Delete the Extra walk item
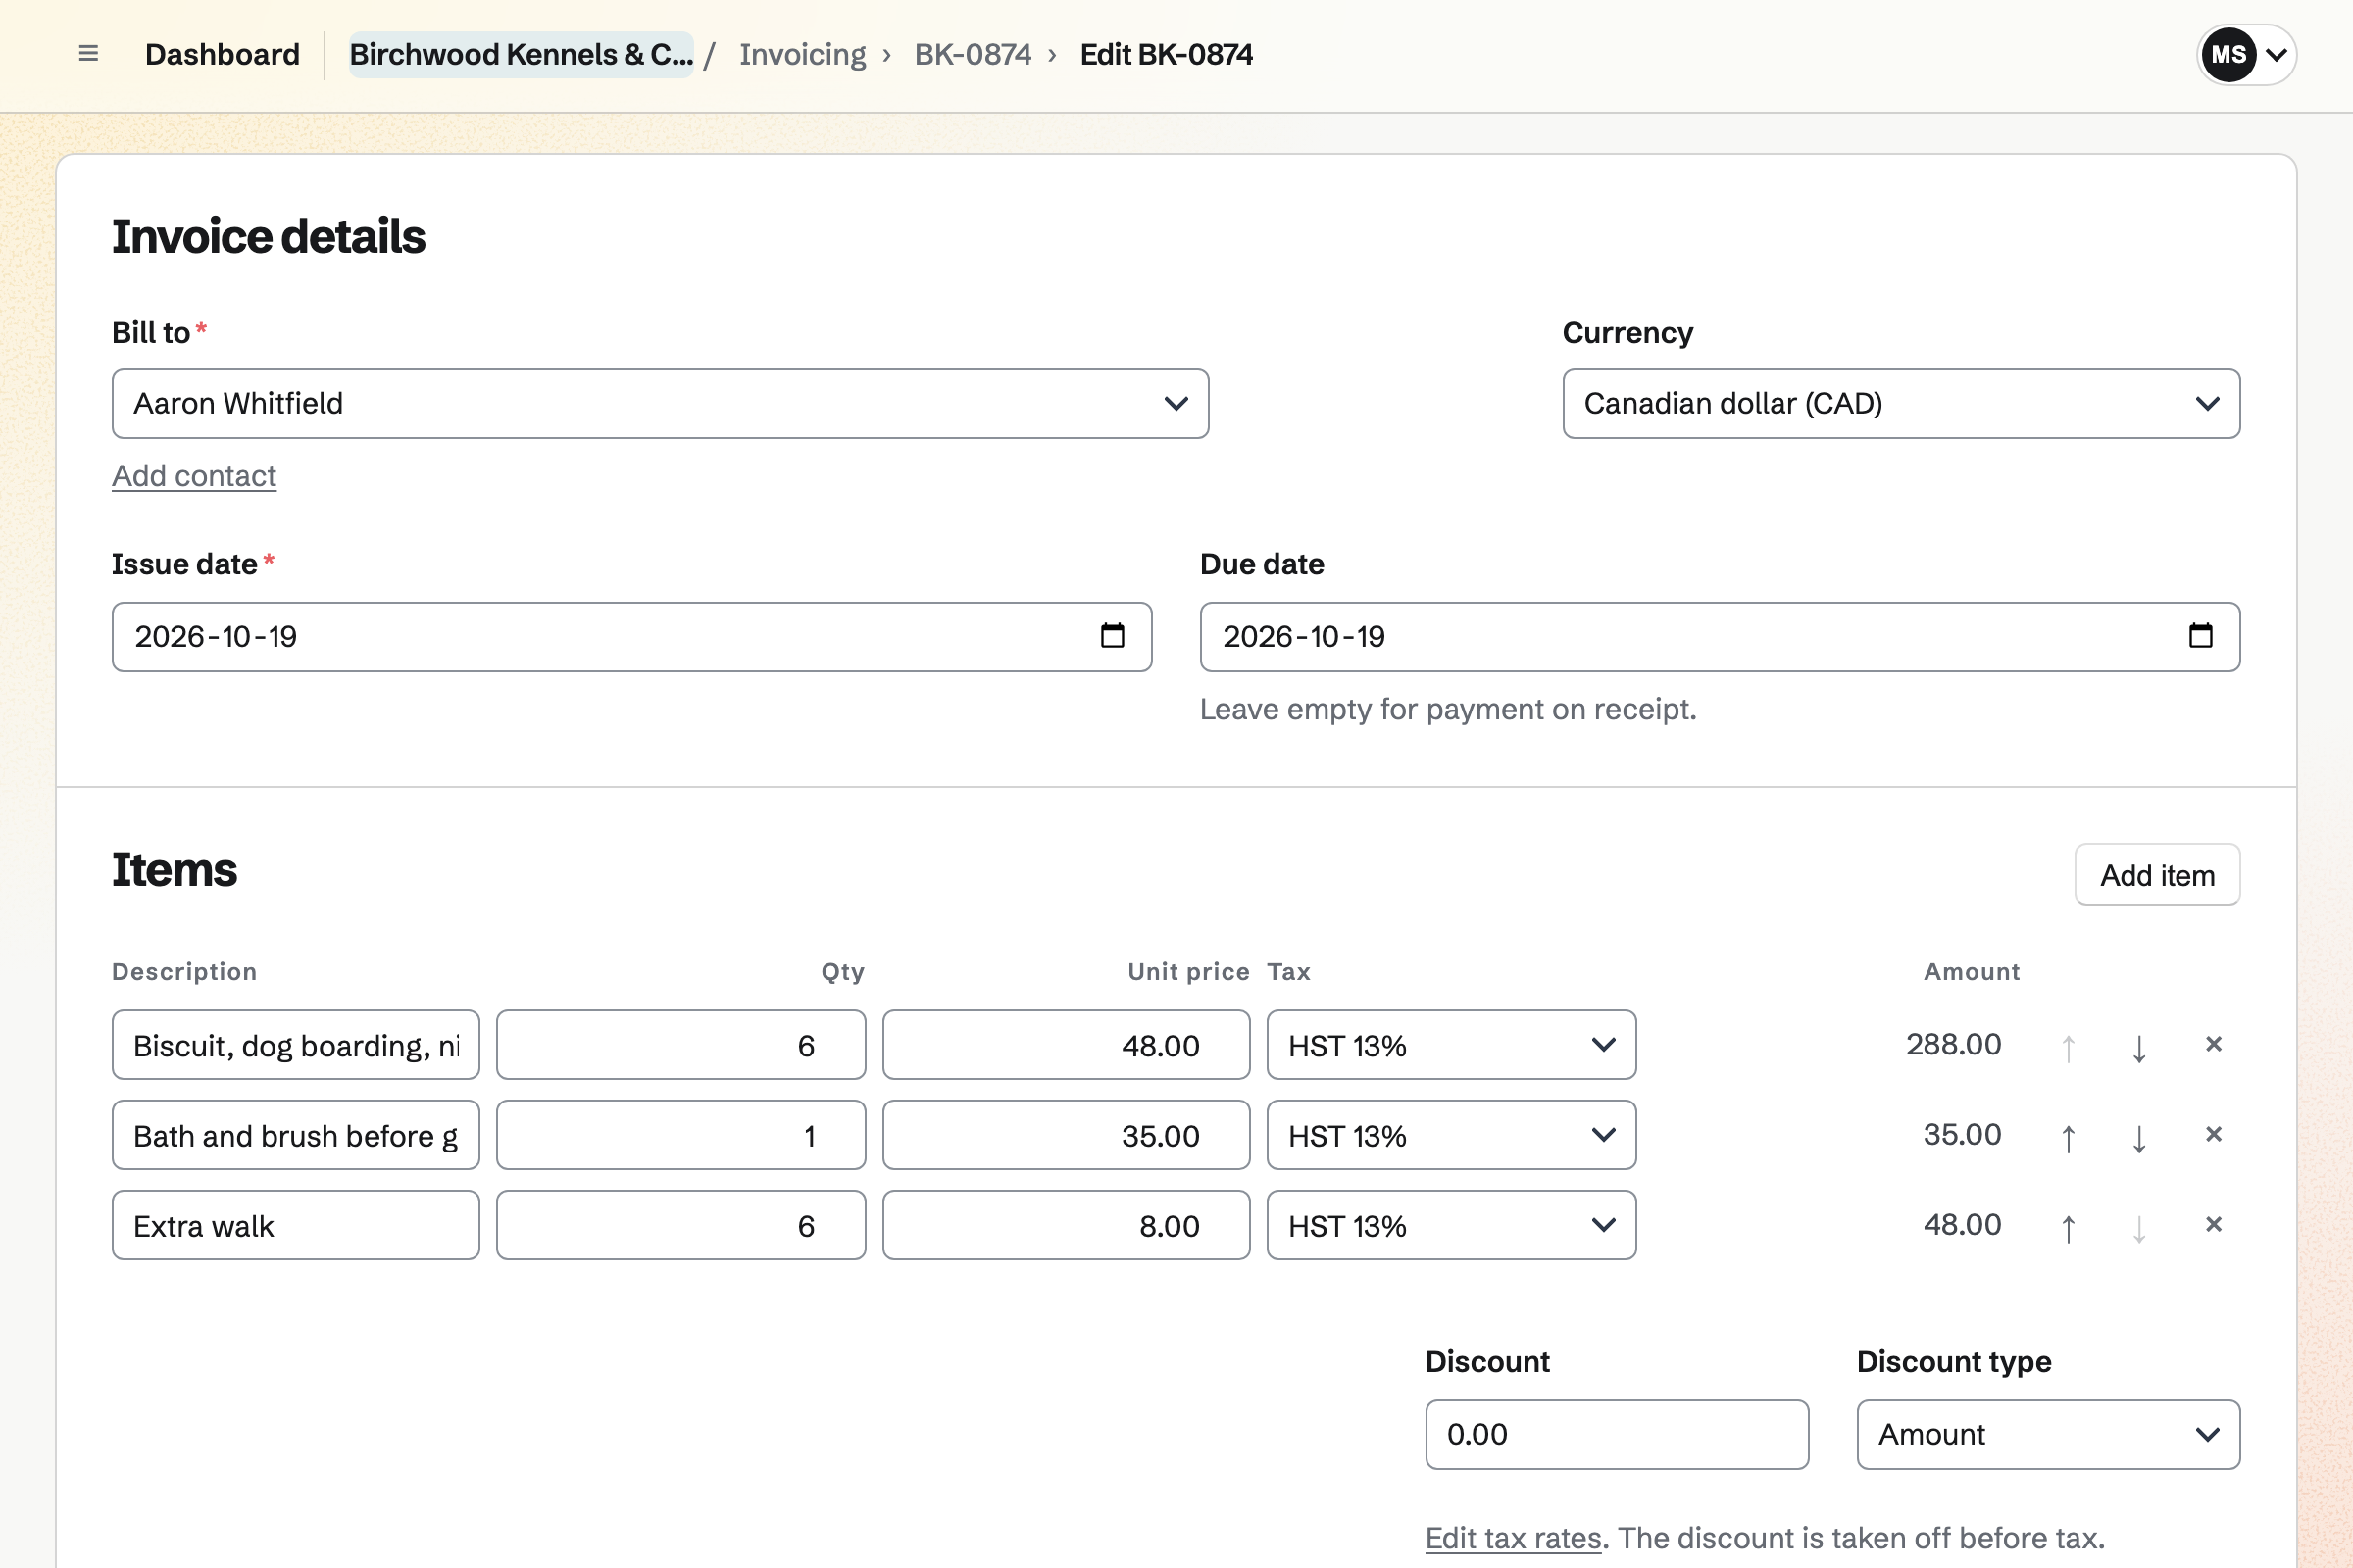 click(x=2214, y=1224)
